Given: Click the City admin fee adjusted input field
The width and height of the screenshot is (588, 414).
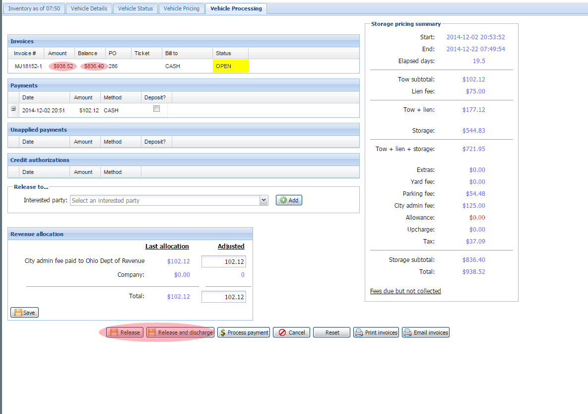Looking at the screenshot, I should tap(223, 262).
